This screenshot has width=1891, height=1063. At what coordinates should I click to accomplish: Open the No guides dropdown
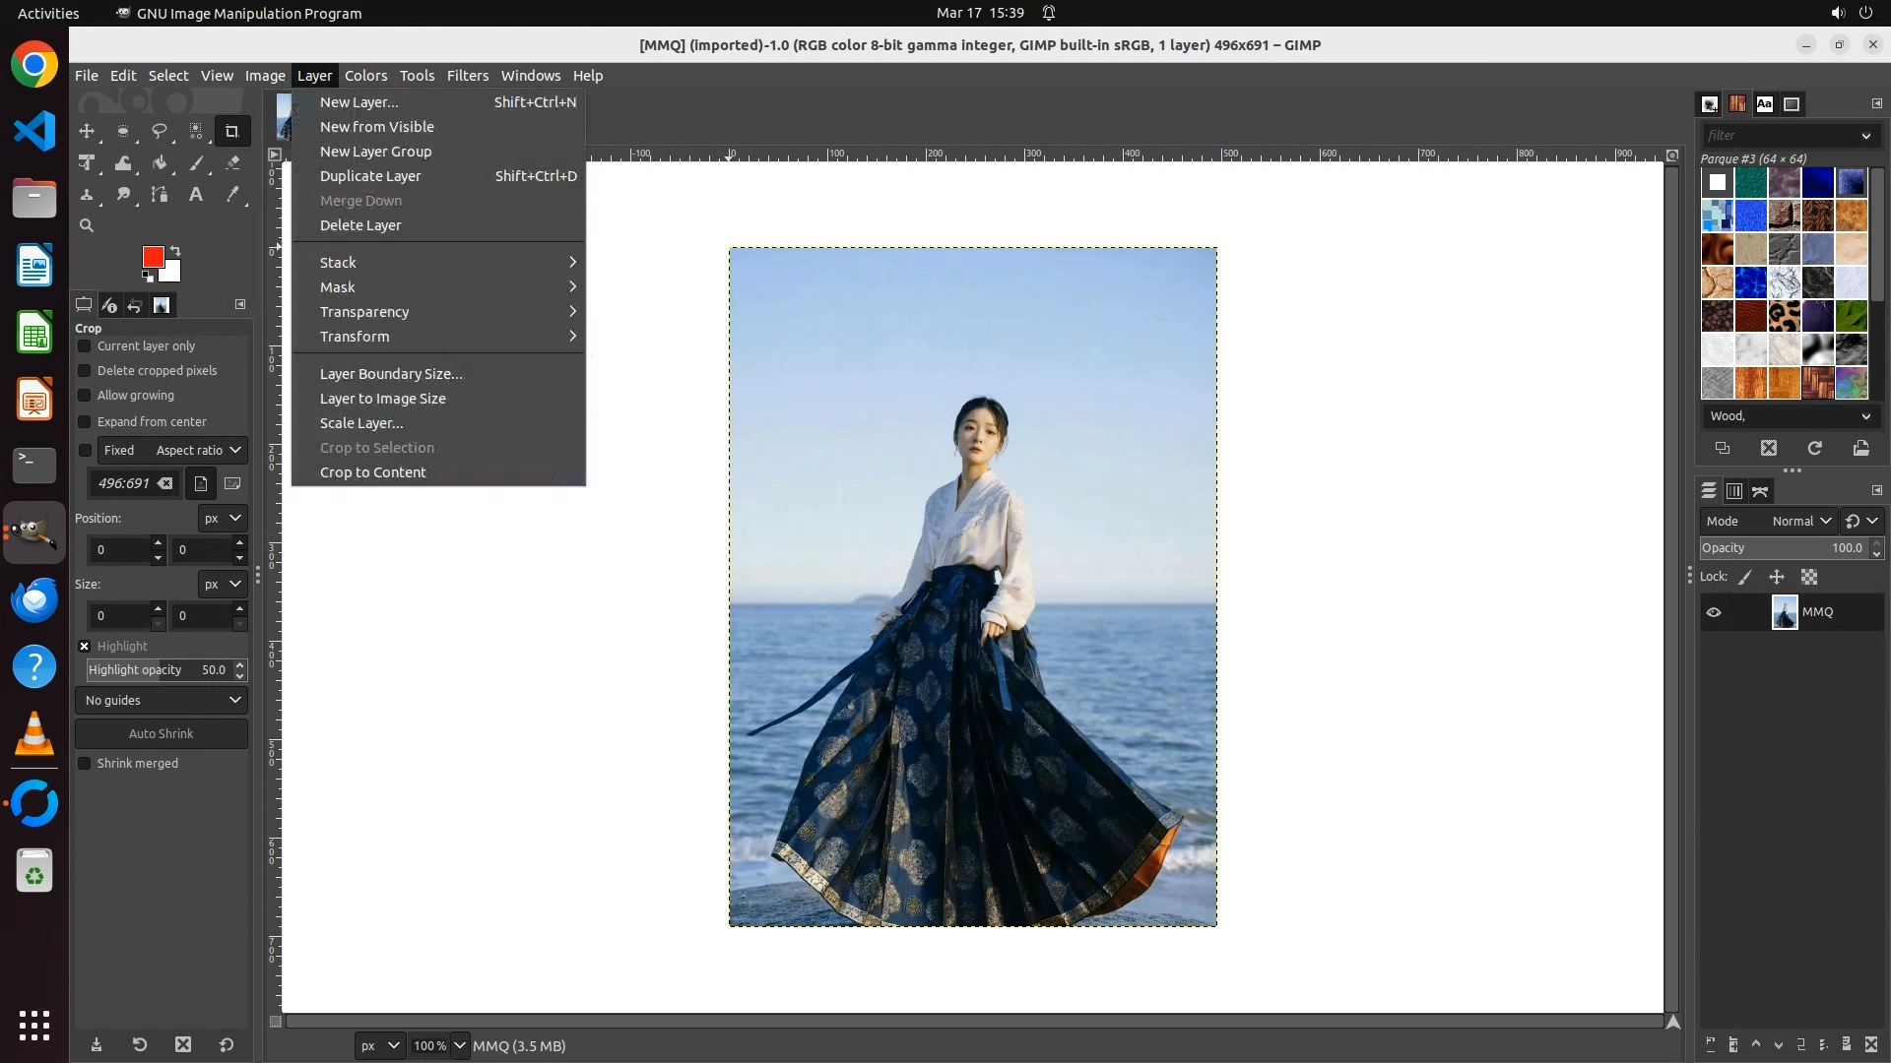(162, 701)
